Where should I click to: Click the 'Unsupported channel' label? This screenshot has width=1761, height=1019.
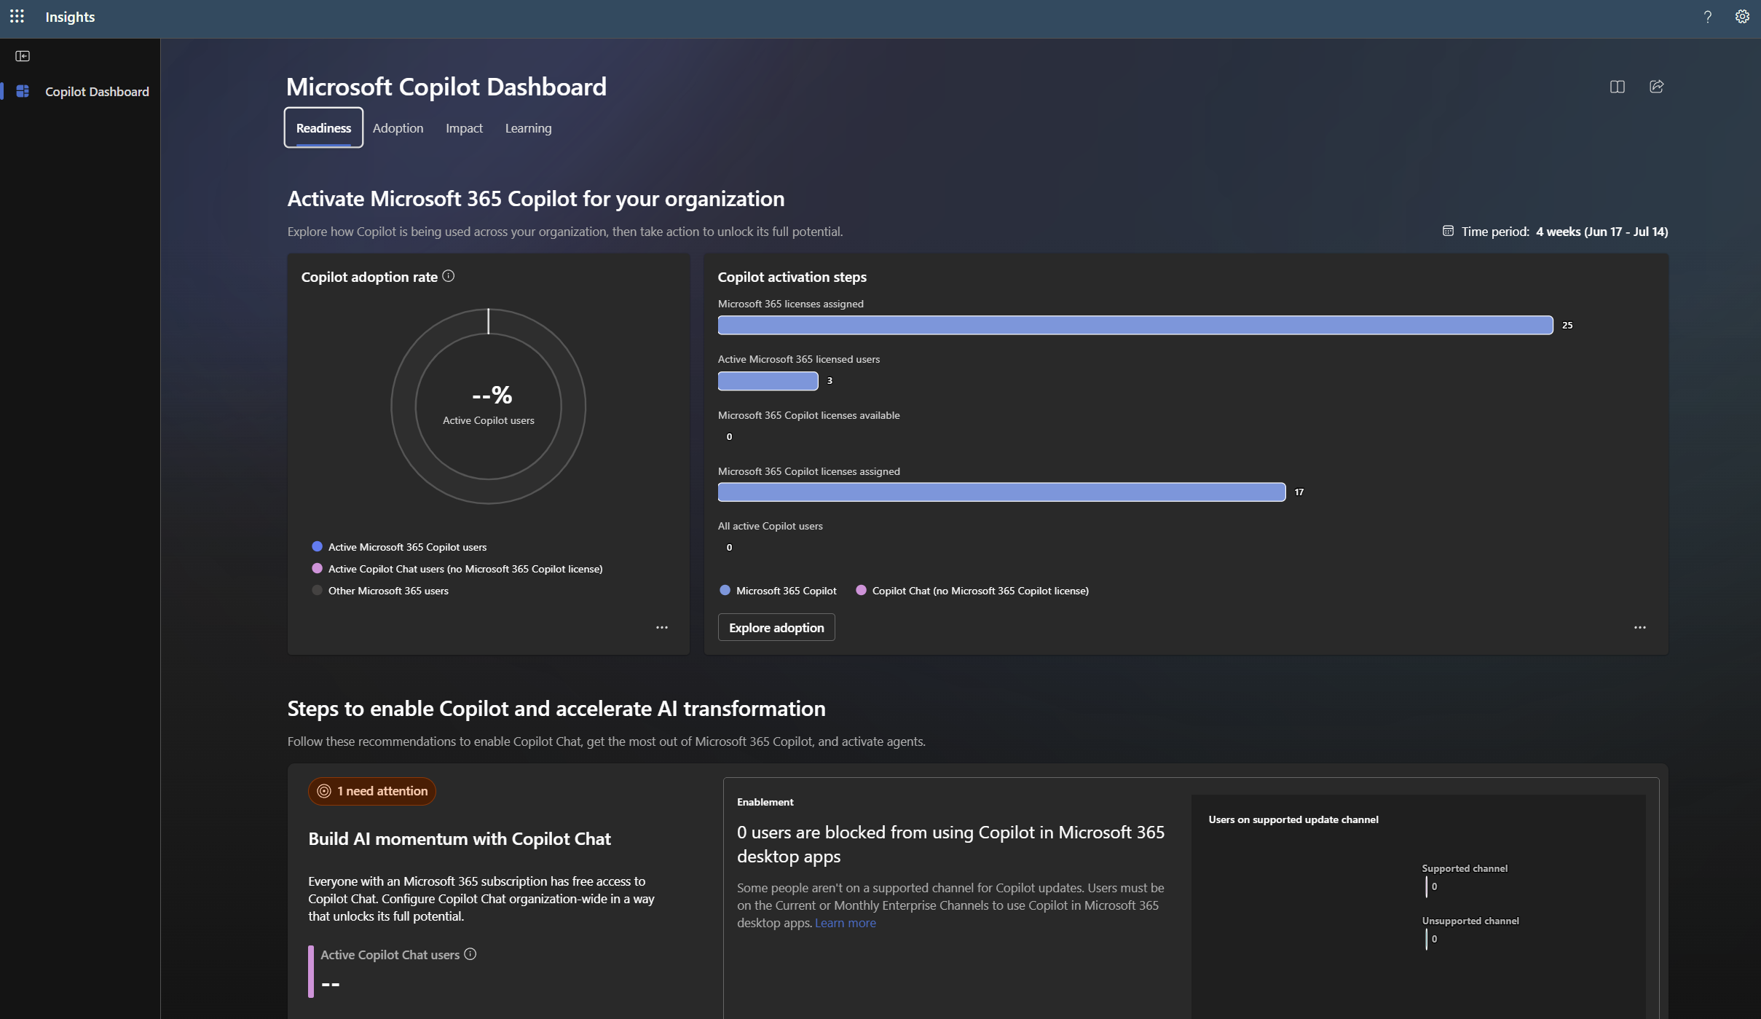click(1470, 921)
